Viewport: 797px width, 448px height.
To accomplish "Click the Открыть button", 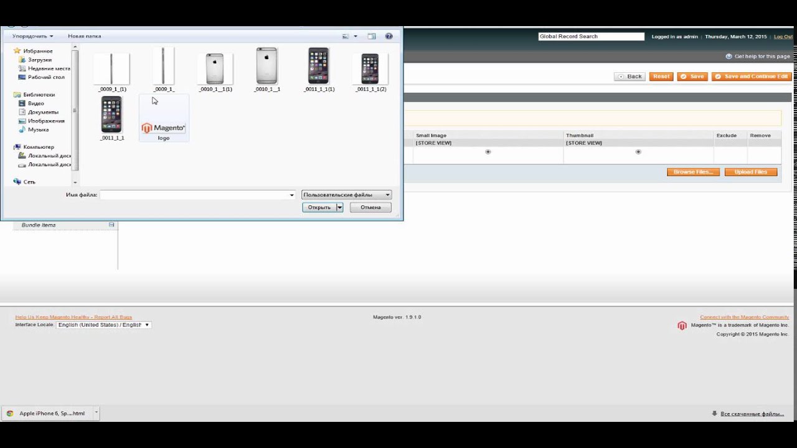I will point(319,207).
